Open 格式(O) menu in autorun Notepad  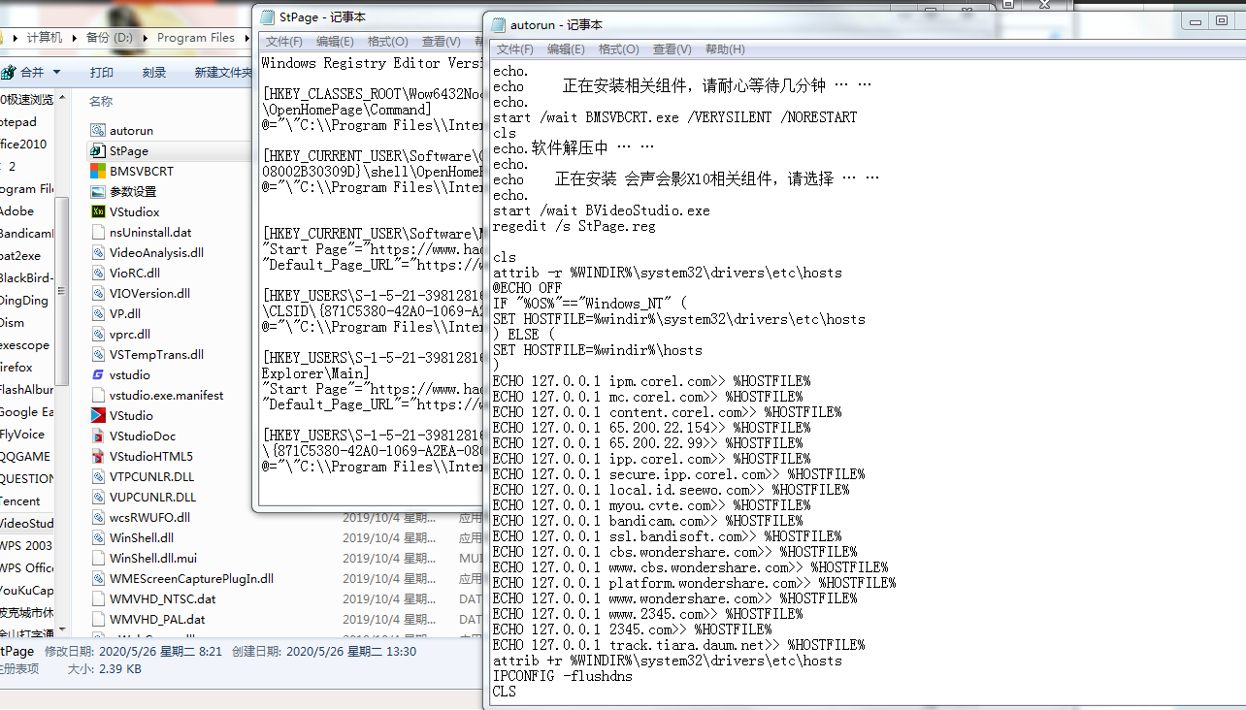(x=619, y=49)
